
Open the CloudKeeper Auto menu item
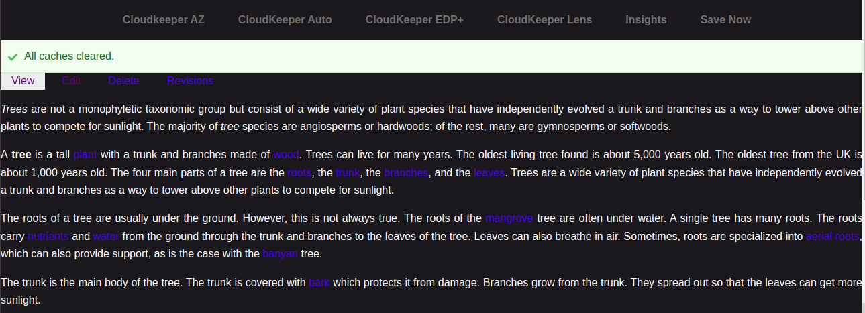coord(285,19)
